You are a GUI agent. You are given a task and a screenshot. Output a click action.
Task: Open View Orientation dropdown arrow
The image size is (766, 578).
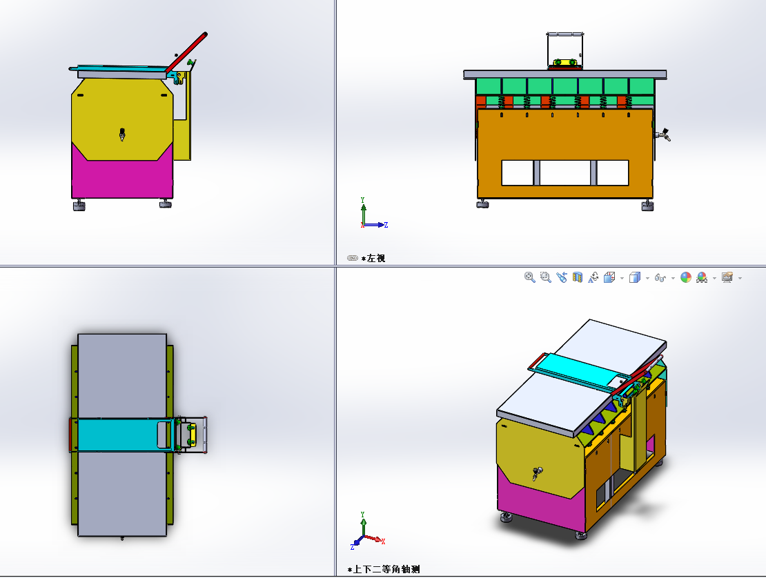coord(622,278)
